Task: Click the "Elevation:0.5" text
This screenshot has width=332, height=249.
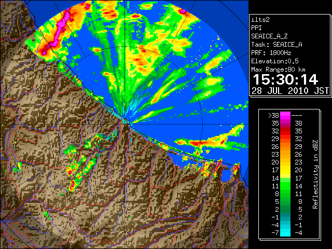Action: tap(275, 61)
